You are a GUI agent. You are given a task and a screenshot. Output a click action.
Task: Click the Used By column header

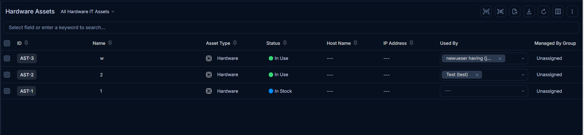(x=449, y=43)
